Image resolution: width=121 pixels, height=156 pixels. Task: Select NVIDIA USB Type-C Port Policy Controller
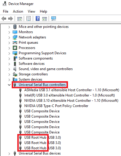pyautogui.click(x=56, y=106)
